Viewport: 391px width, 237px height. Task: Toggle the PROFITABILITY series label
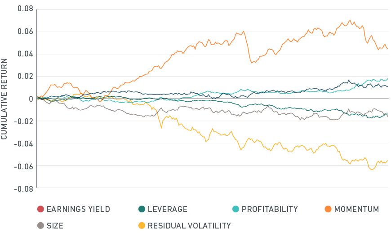(x=270, y=209)
